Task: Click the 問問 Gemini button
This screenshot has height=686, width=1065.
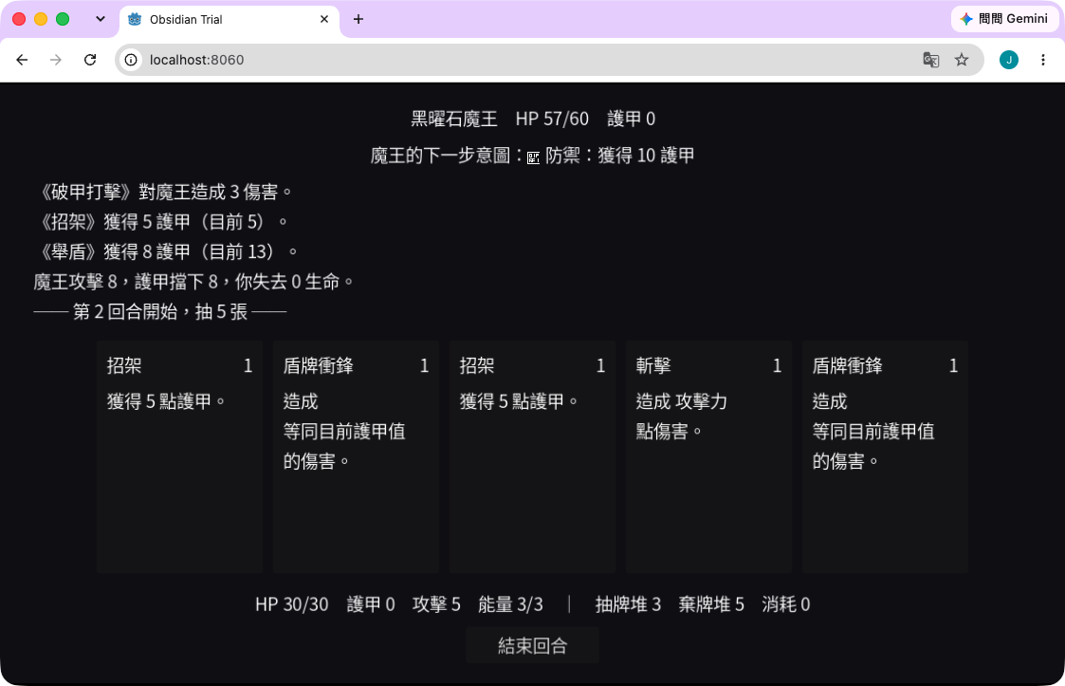Action: pos(1004,19)
